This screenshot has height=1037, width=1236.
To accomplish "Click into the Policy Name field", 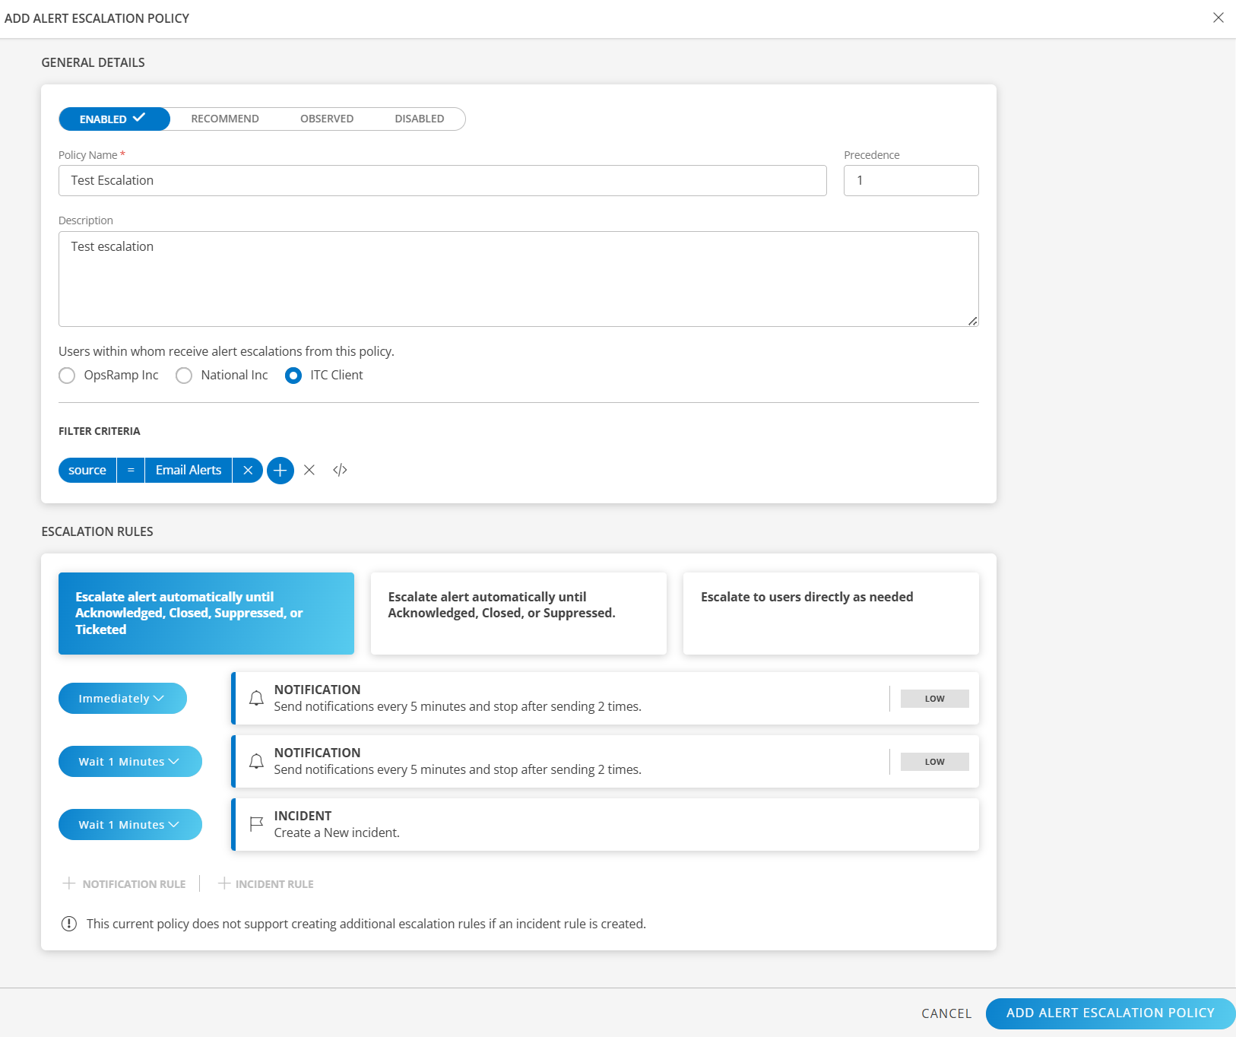I will tap(442, 181).
